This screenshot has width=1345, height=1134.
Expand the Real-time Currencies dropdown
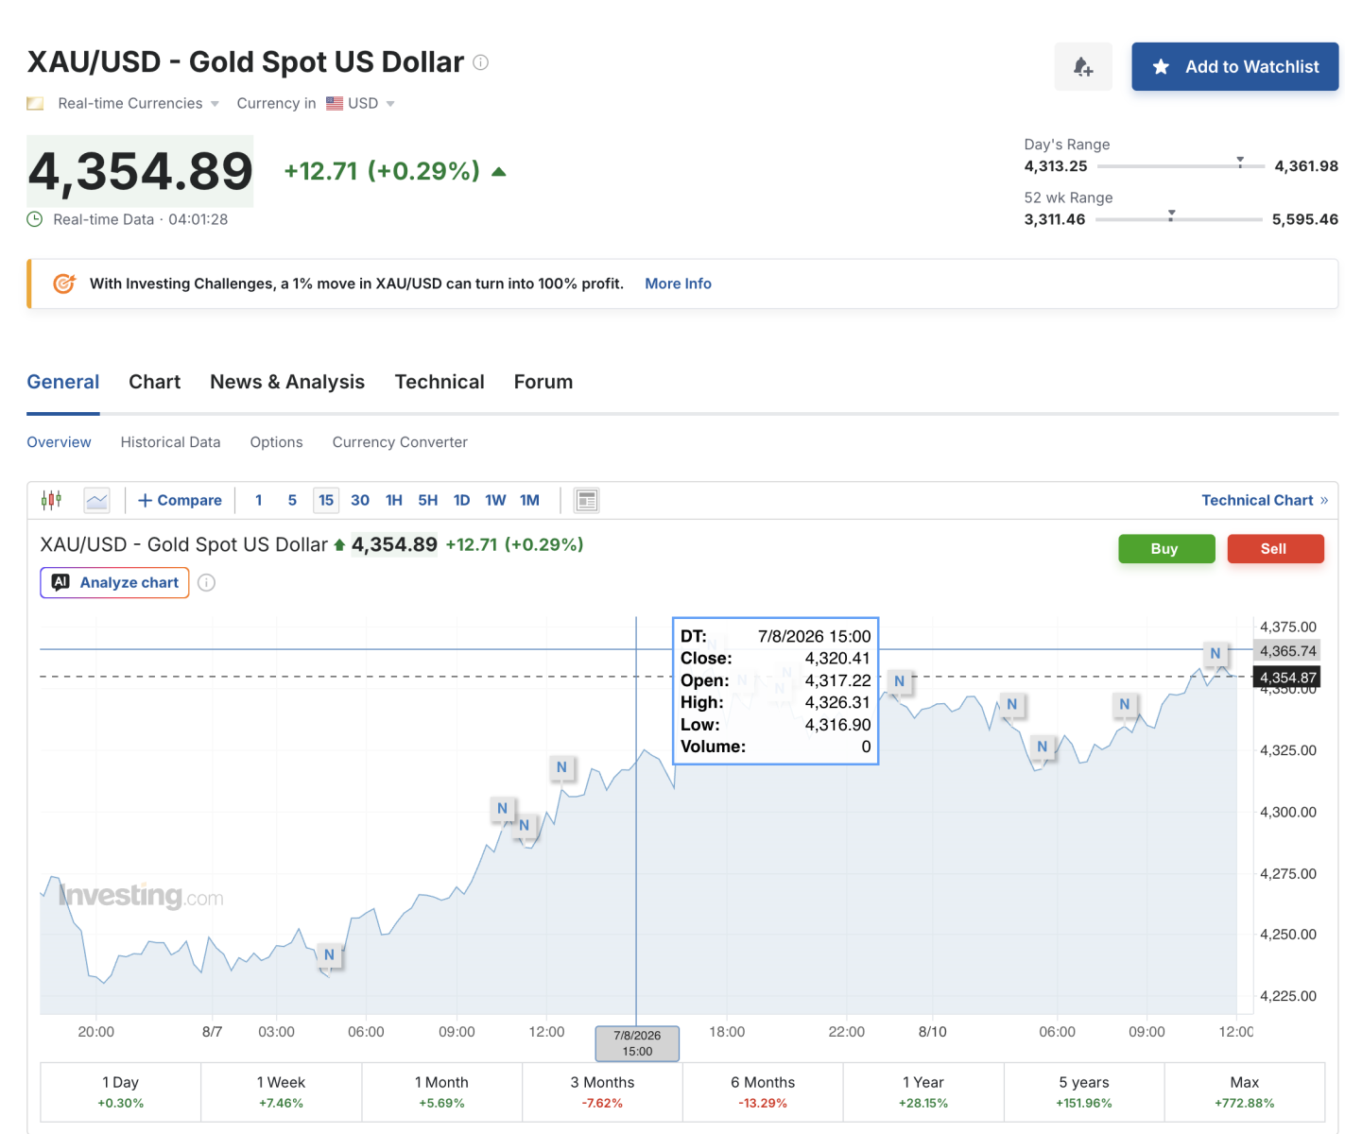(x=138, y=104)
